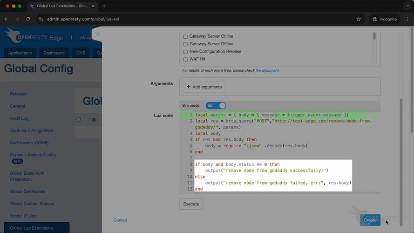414x233 pixels.
Task: Click code line 3 'local body'
Action: 208,133
